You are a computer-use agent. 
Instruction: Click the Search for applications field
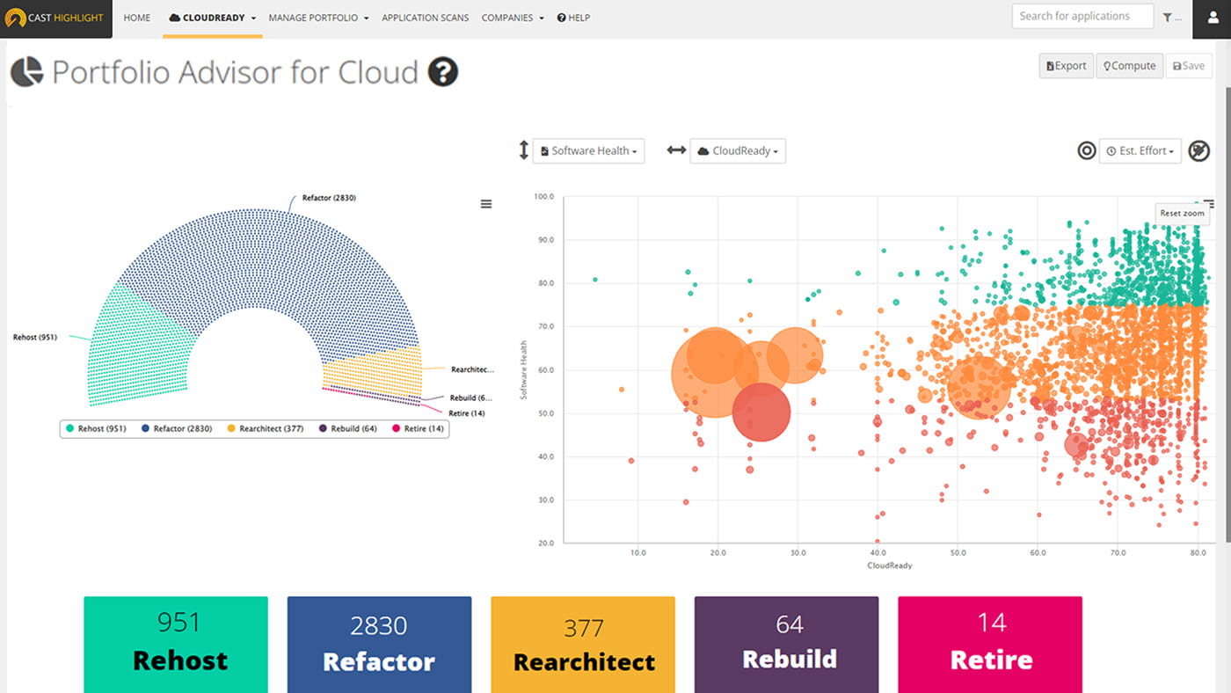pos(1082,15)
